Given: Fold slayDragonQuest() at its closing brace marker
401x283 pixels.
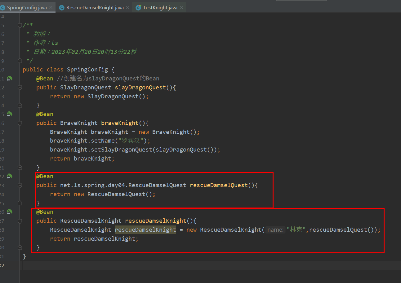Looking at the screenshot, I should (x=20, y=105).
